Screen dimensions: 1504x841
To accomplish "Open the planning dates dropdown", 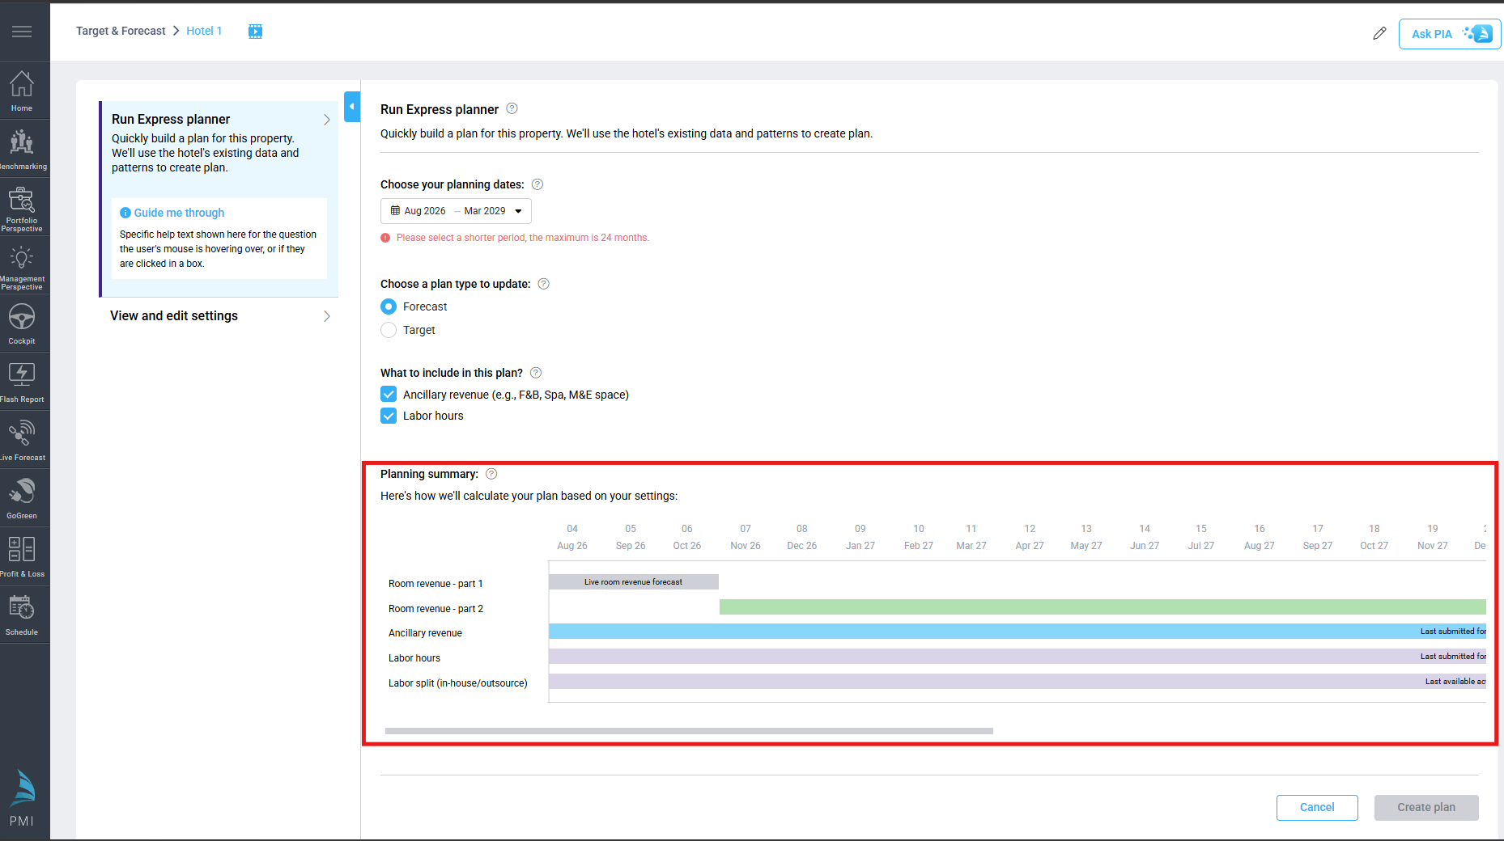I will click(x=456, y=211).
